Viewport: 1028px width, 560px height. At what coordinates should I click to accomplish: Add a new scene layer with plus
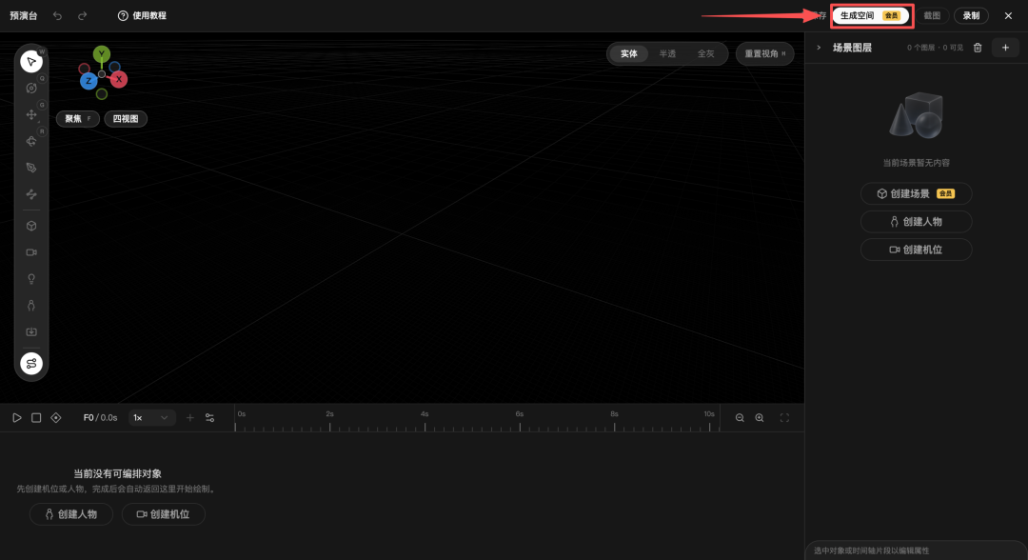[1005, 48]
